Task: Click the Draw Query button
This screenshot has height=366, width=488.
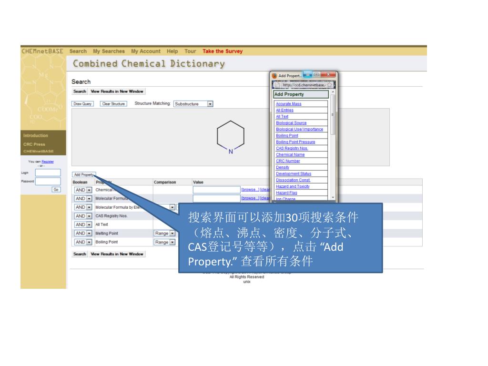Action: [x=82, y=104]
